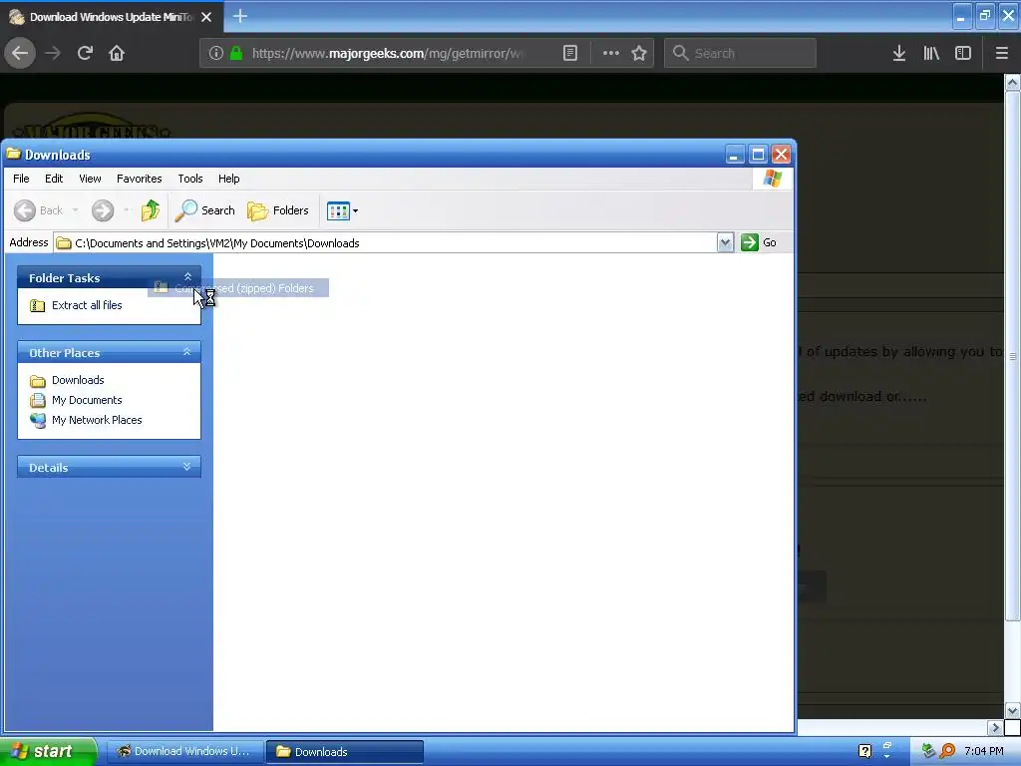Bookmark this page with star icon
The height and width of the screenshot is (766, 1021).
tap(639, 53)
